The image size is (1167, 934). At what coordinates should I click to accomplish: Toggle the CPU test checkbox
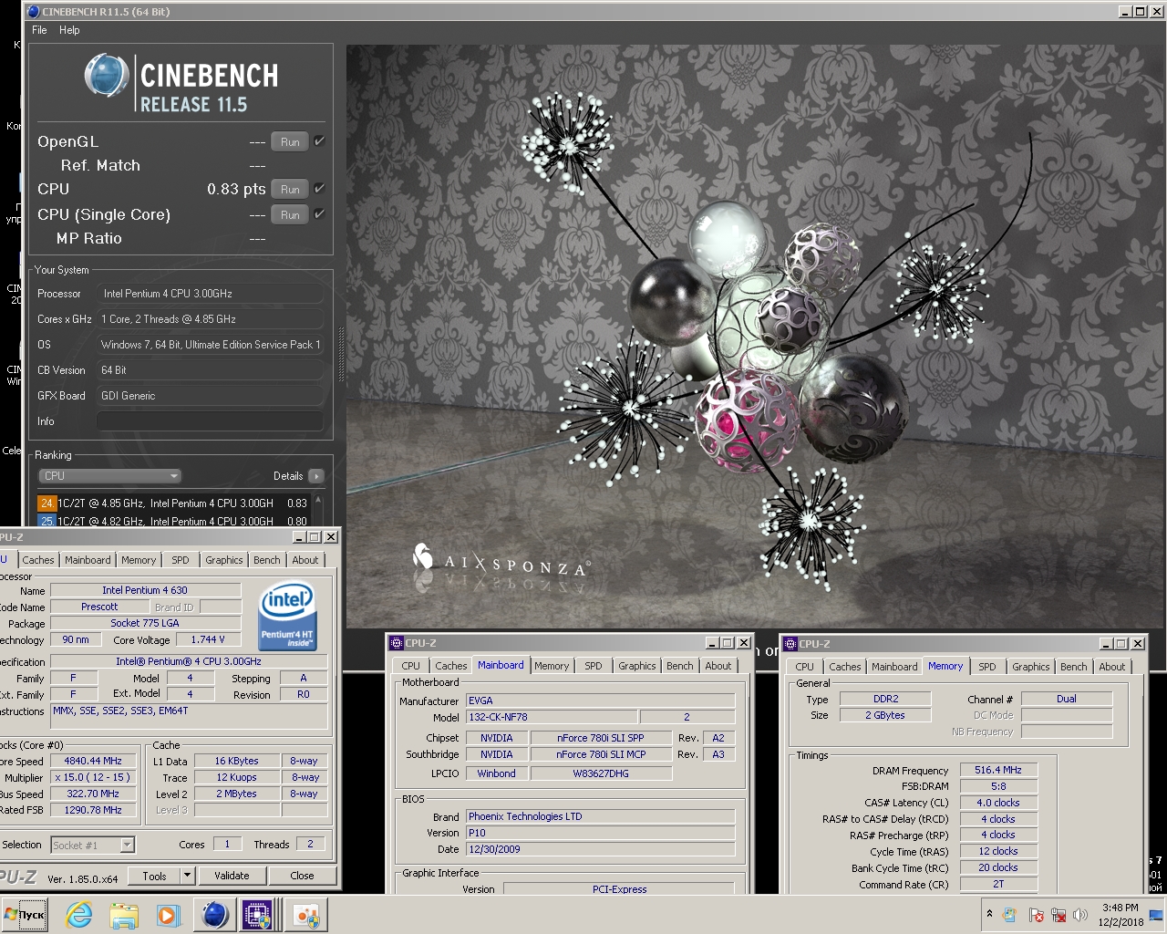click(x=319, y=189)
